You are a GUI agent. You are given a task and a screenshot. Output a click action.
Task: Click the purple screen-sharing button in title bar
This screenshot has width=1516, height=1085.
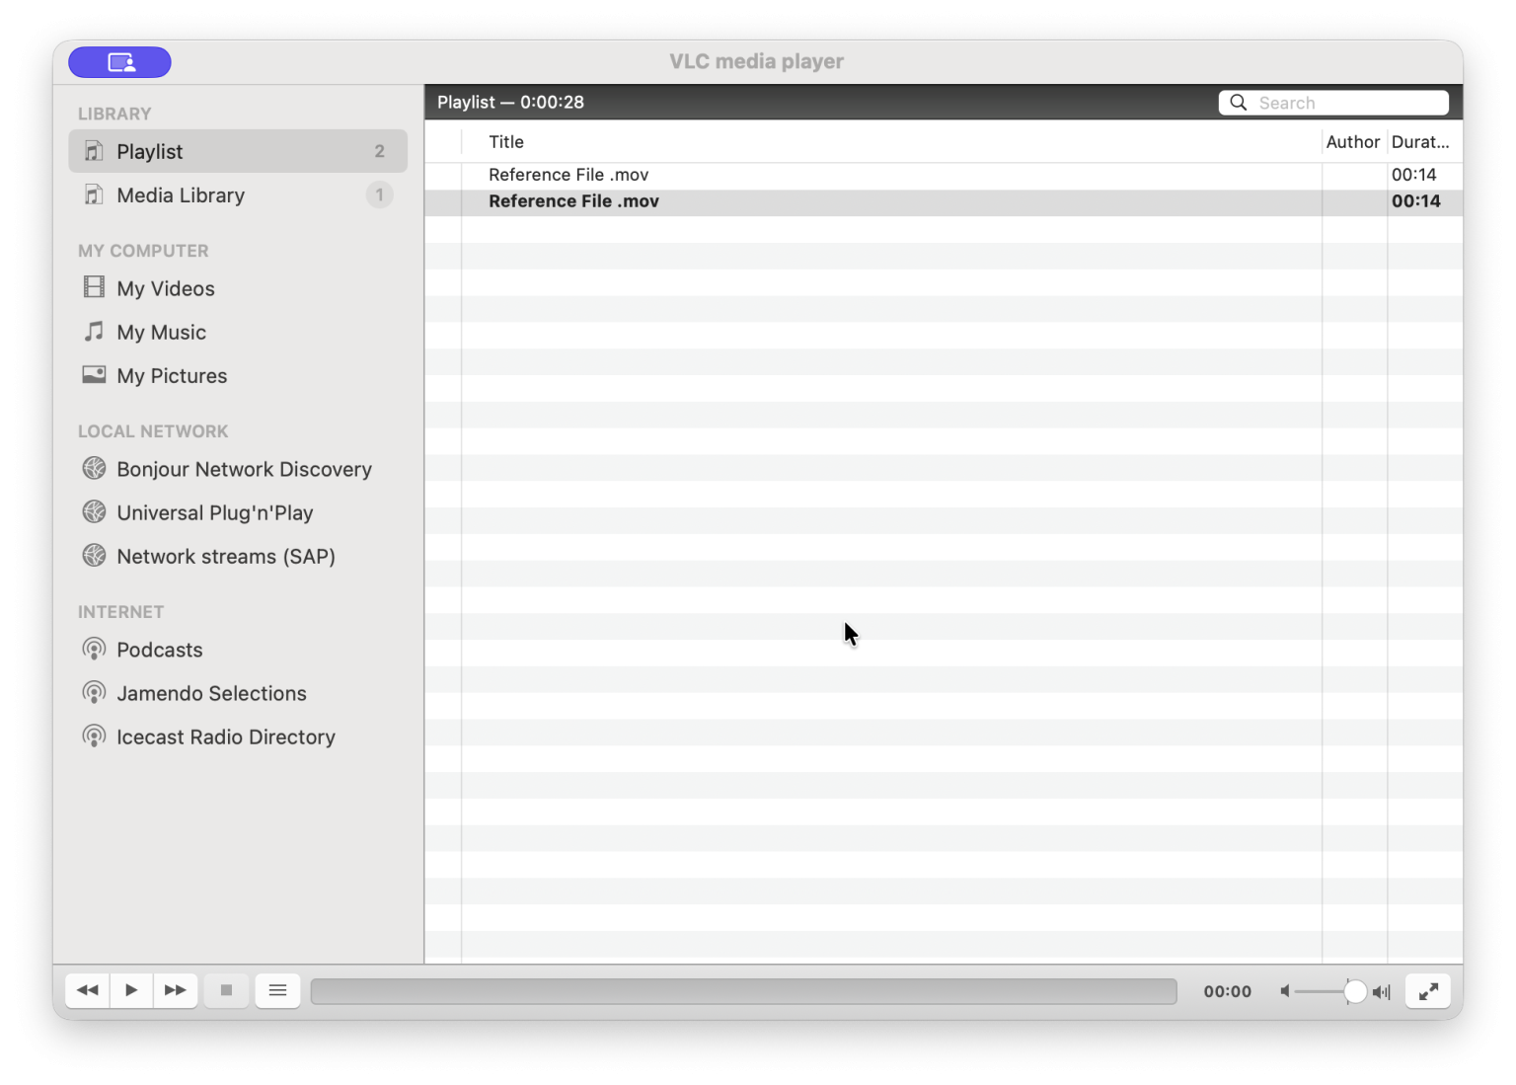[119, 62]
